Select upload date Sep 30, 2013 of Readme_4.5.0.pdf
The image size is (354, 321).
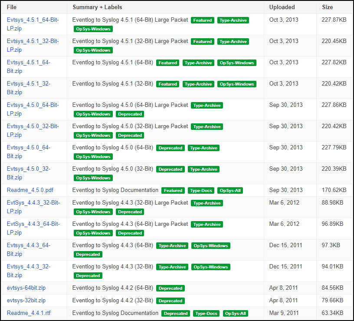tap(286, 190)
